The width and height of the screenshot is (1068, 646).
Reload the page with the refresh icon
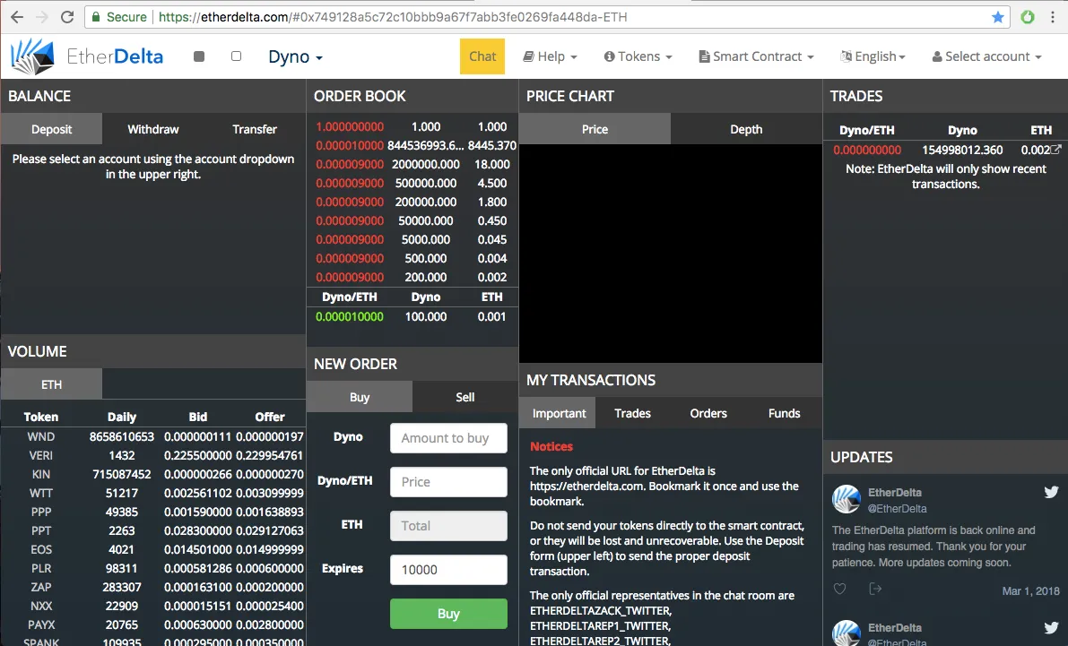66,17
